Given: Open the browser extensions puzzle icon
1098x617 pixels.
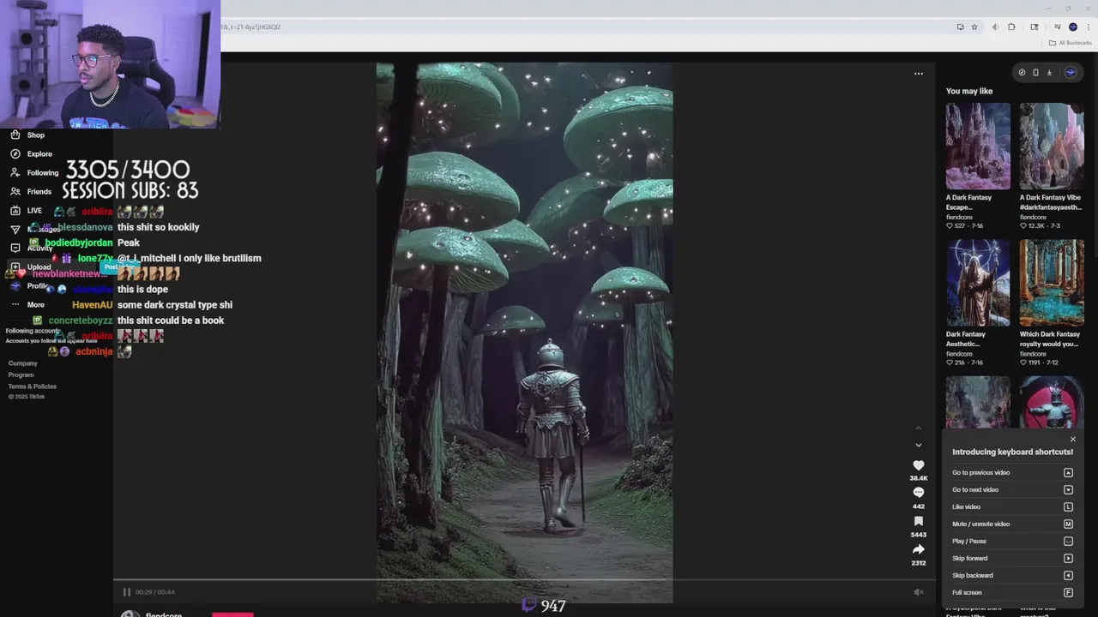Looking at the screenshot, I should [x=1011, y=27].
